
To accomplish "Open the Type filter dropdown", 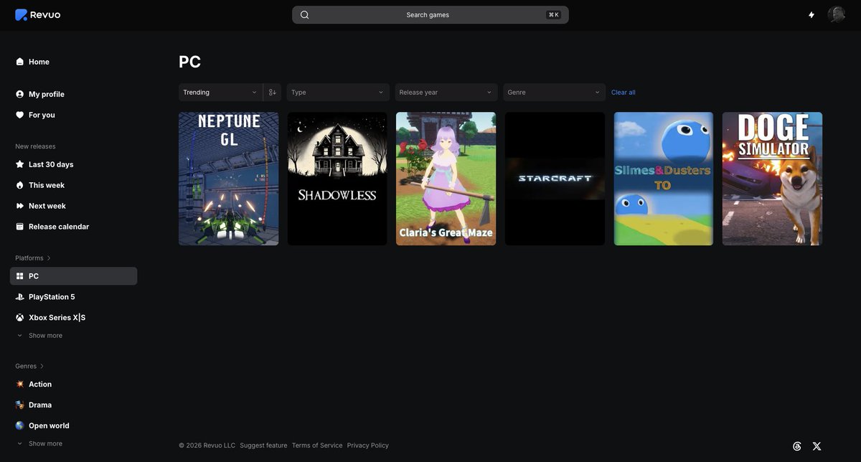I will pyautogui.click(x=338, y=93).
